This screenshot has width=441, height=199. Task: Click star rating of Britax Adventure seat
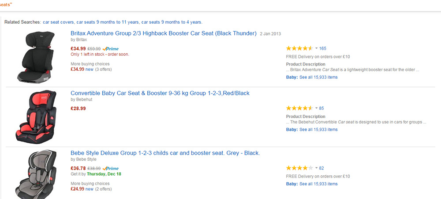click(x=299, y=48)
